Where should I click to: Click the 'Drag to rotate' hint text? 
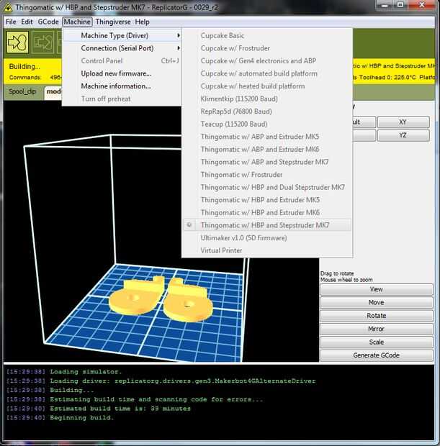(x=337, y=273)
